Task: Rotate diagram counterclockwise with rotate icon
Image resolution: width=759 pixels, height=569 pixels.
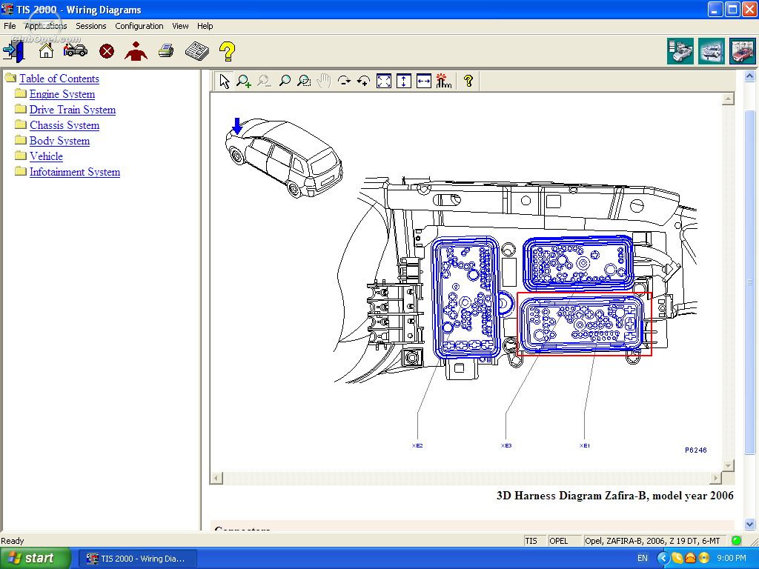Action: [363, 81]
